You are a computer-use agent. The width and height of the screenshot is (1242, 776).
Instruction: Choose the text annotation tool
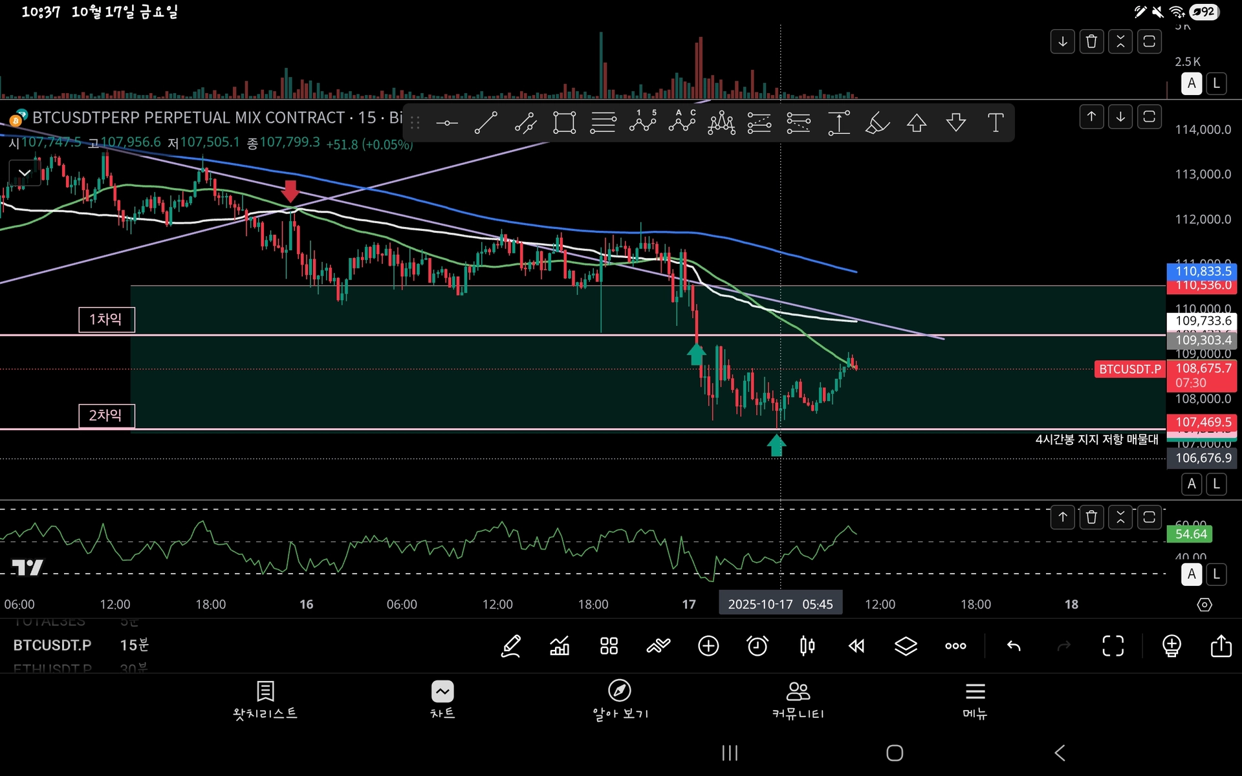996,122
